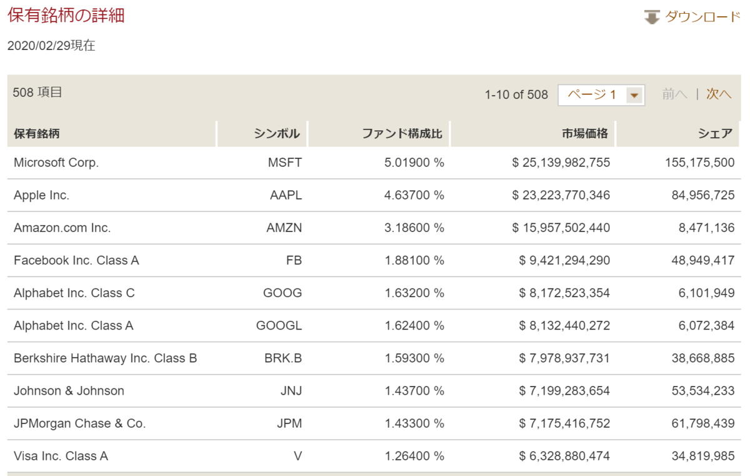This screenshot has width=750, height=476.
Task: Click the 1.43300 % weight value
Action: pyautogui.click(x=414, y=423)
